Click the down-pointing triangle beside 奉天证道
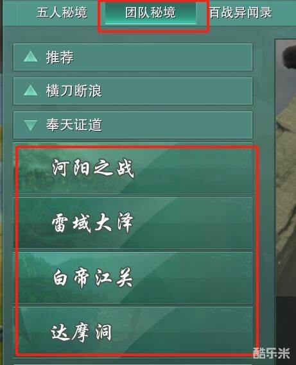Screen dimensions: 296x365 (31, 125)
